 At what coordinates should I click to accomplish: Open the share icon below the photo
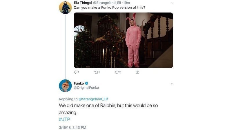coord(137,72)
